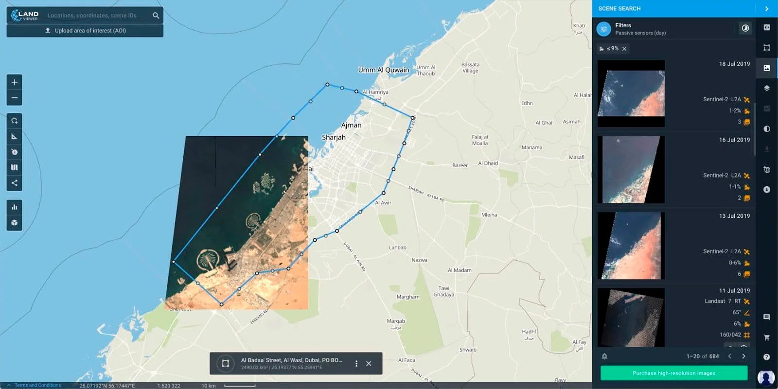Click the 160/042 path/row value

(x=730, y=335)
